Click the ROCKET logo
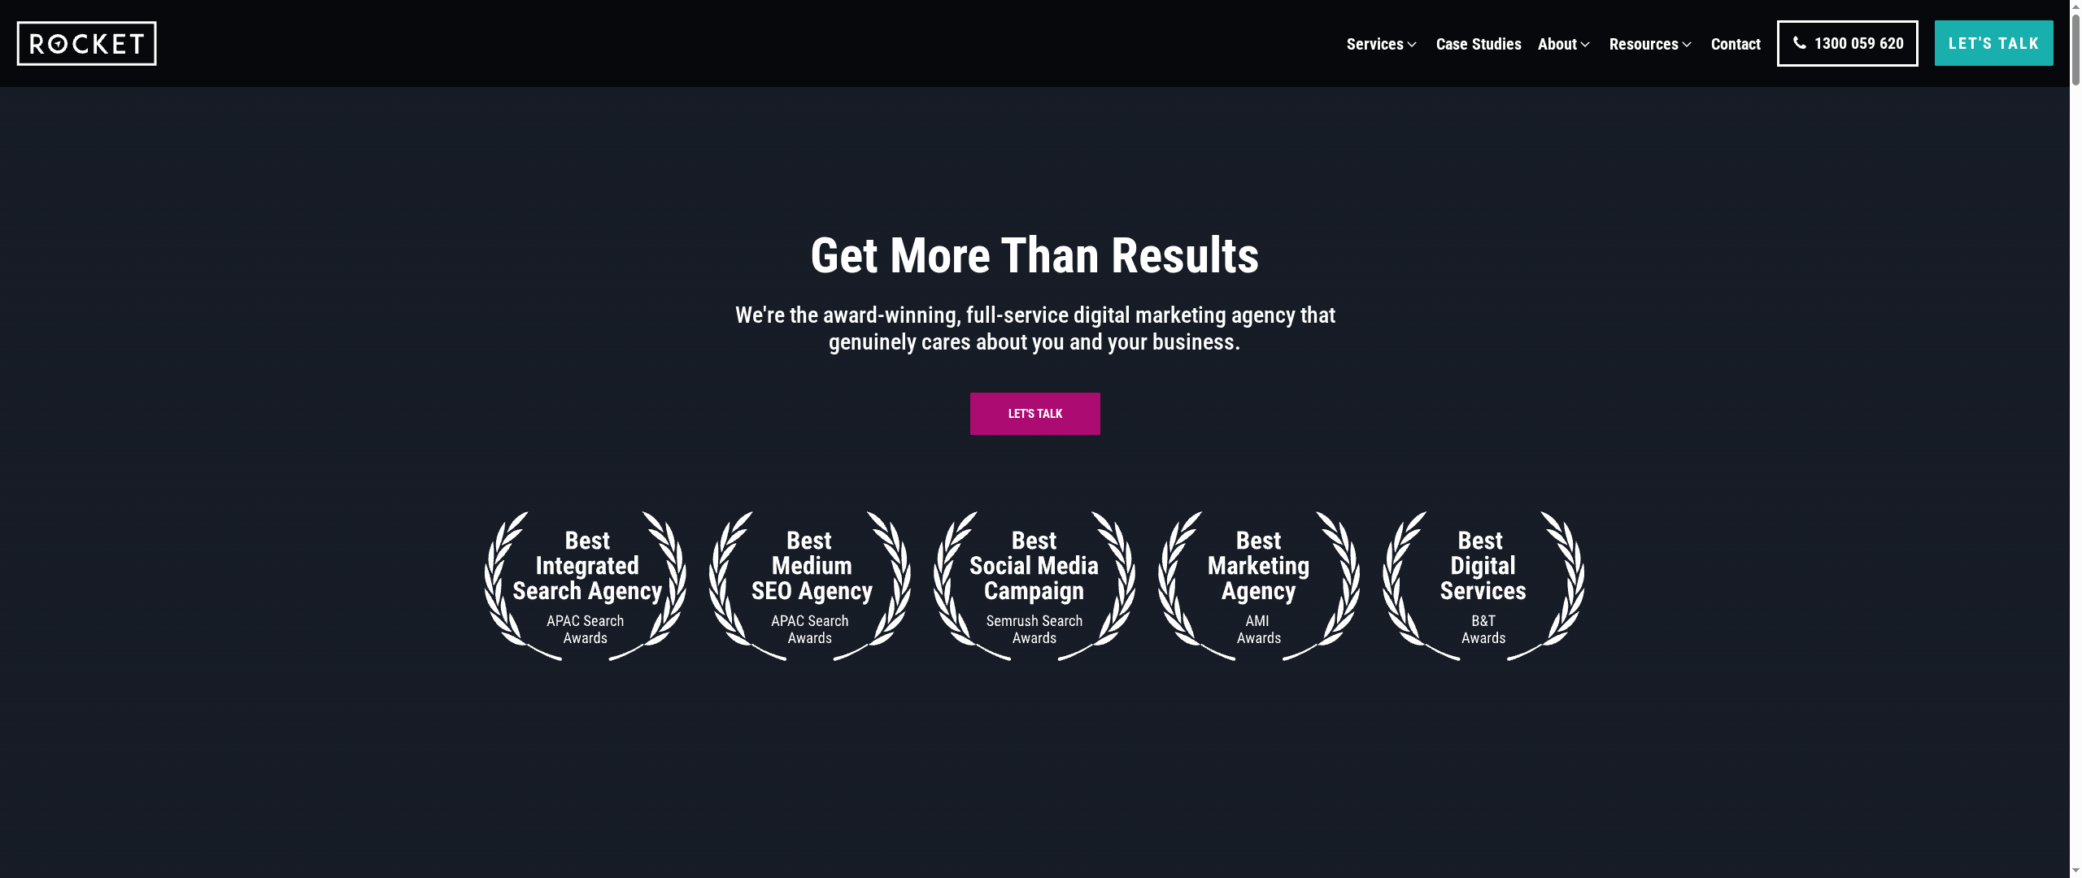 (86, 43)
